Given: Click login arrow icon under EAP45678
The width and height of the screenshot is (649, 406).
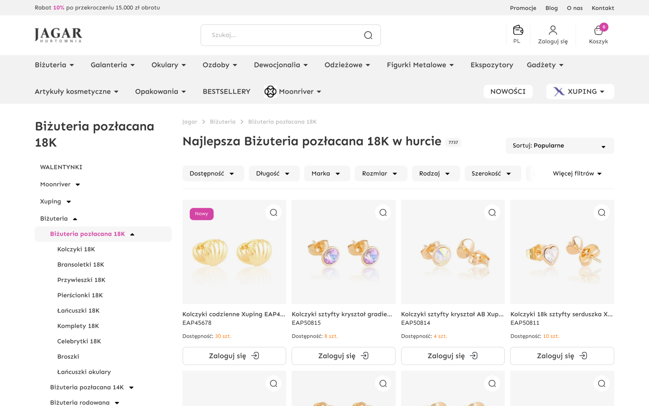Looking at the screenshot, I should click(x=255, y=356).
